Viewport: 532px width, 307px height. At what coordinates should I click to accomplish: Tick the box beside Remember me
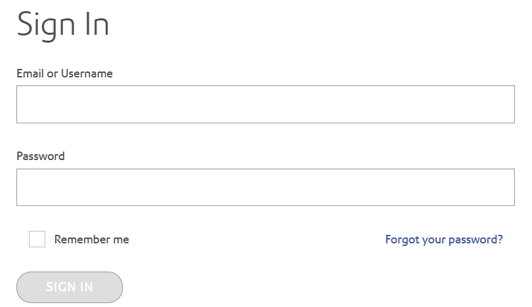[37, 239]
